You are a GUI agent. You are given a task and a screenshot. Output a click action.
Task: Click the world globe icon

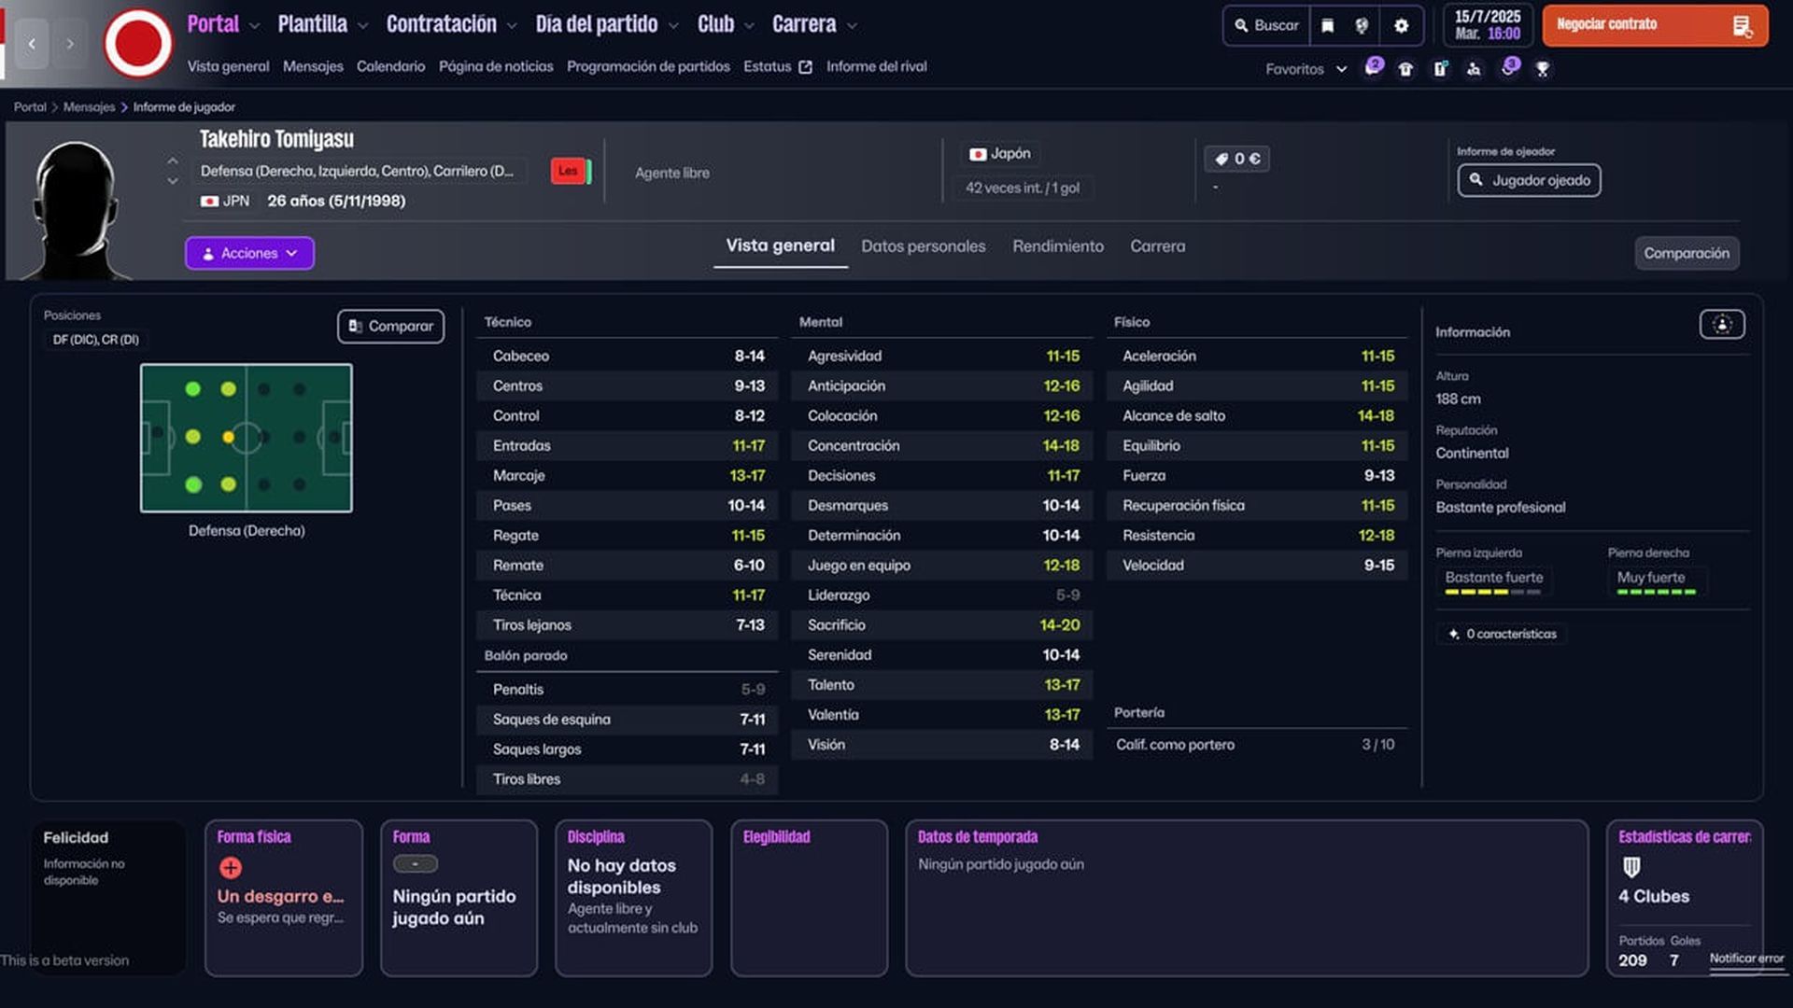click(1362, 26)
